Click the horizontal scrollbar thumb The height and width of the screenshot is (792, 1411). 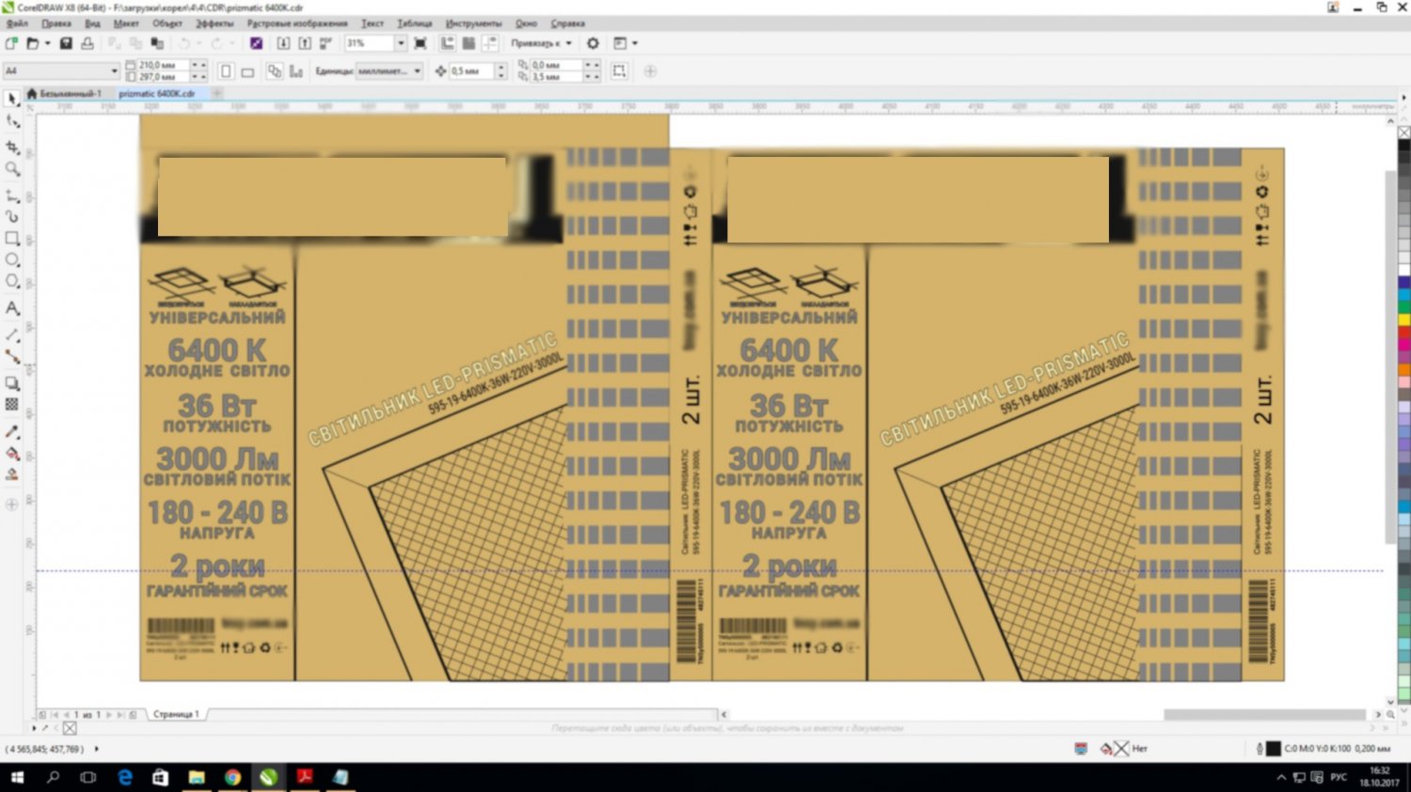1264,715
